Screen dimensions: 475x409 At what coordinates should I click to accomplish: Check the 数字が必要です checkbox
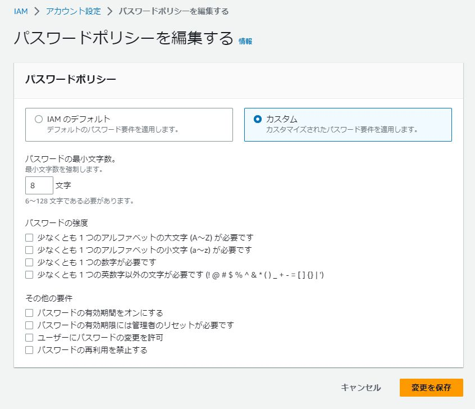tap(29, 262)
